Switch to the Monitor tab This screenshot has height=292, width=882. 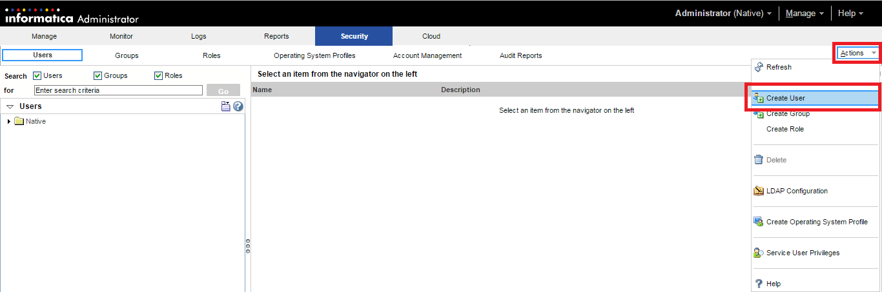121,36
